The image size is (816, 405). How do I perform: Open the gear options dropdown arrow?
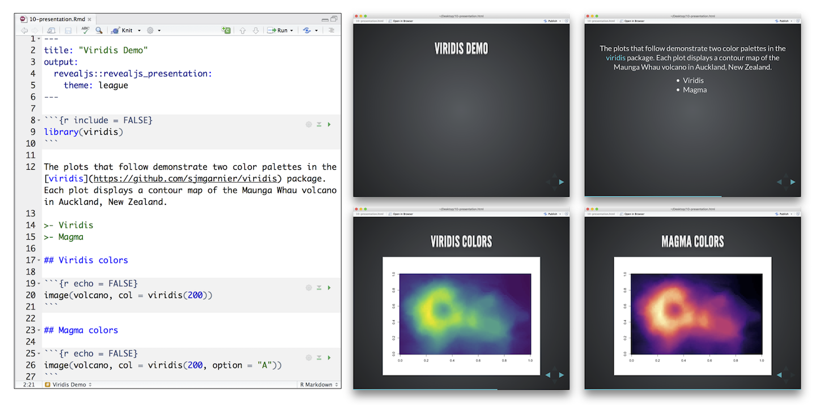tap(159, 31)
